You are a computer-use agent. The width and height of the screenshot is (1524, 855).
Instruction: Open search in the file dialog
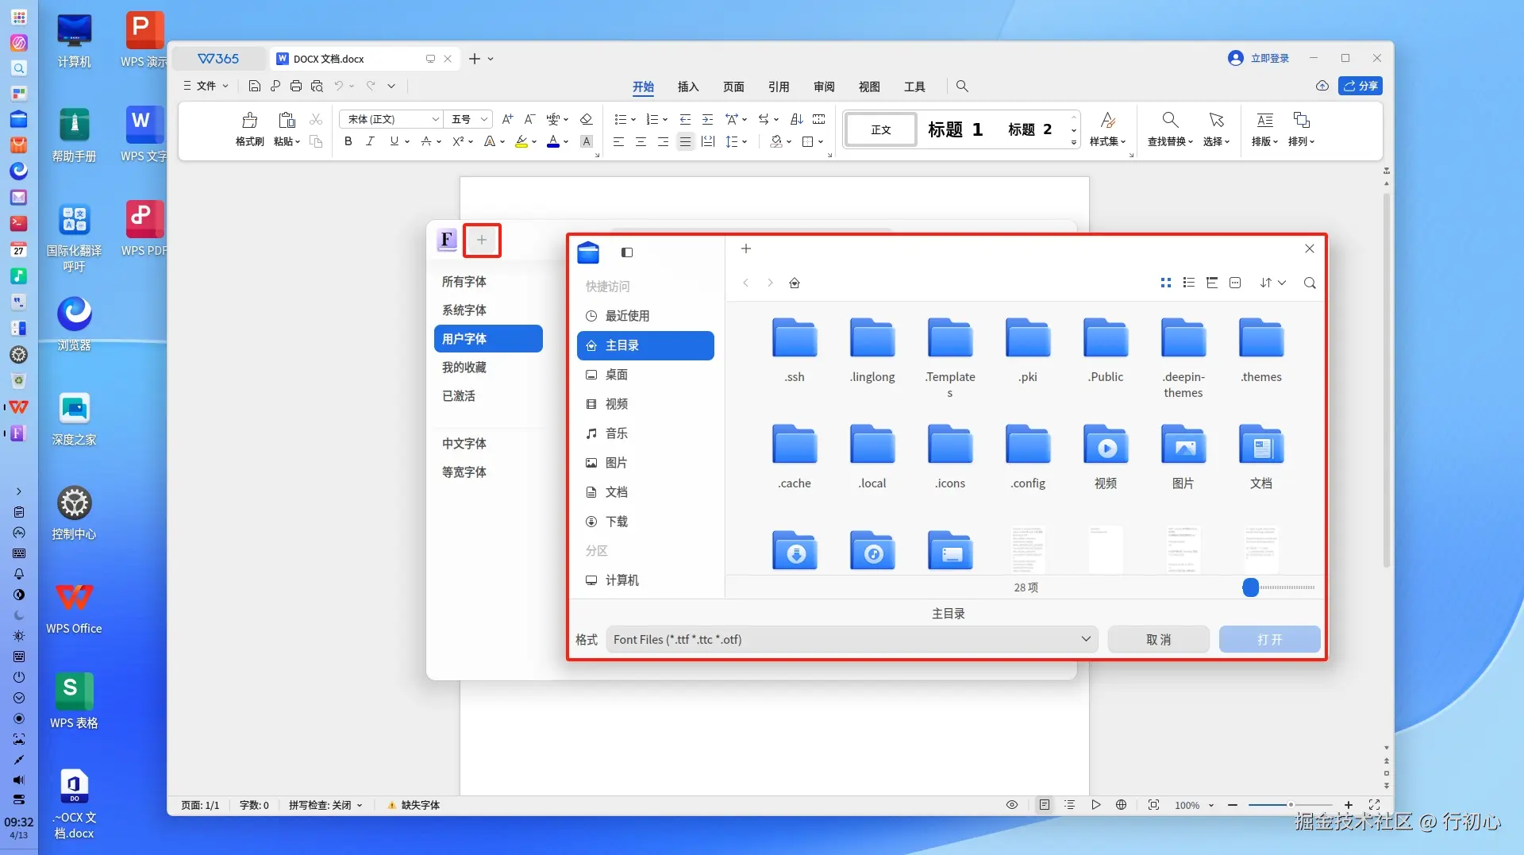(1310, 283)
